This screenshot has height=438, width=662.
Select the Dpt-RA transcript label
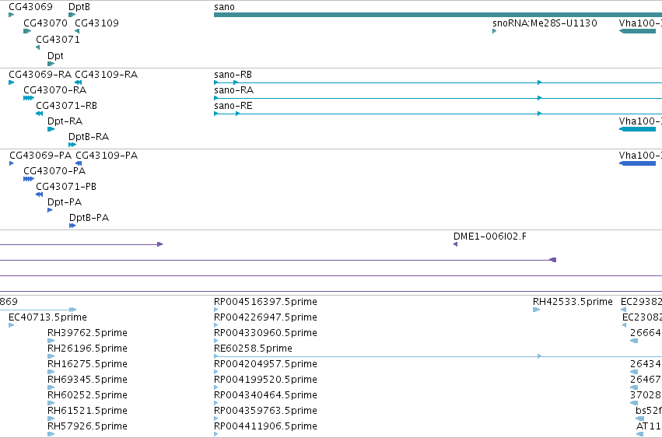65,121
